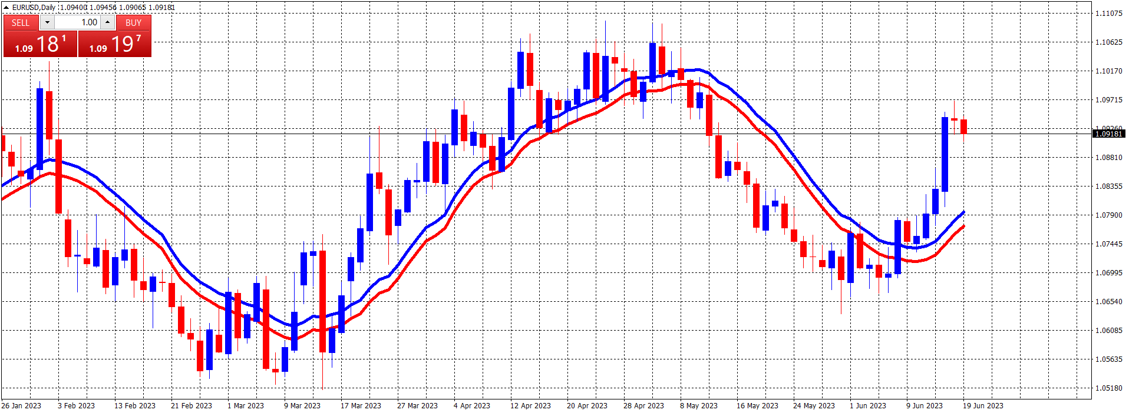The height and width of the screenshot is (413, 1129).
Task: Click the 19 Jun 2023 date label
Action: point(983,406)
